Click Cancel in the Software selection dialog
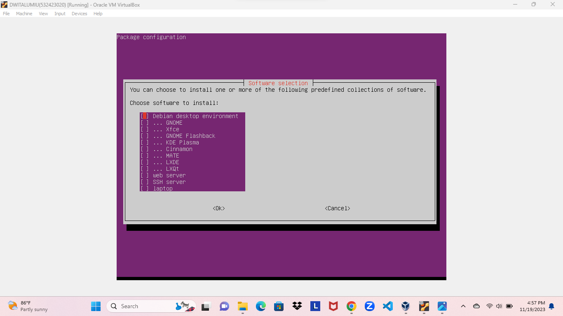The width and height of the screenshot is (563, 316). (x=338, y=208)
